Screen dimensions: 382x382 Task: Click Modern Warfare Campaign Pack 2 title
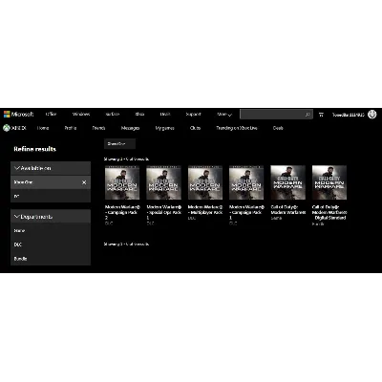point(122,212)
